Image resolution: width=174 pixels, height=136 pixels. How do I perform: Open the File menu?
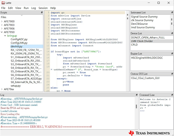[3, 8]
